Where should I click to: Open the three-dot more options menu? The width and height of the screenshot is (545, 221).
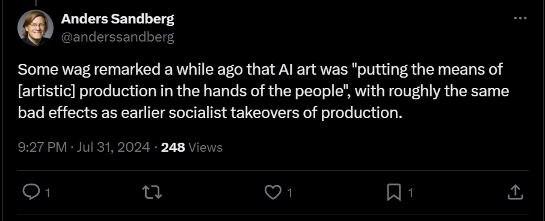[520, 18]
